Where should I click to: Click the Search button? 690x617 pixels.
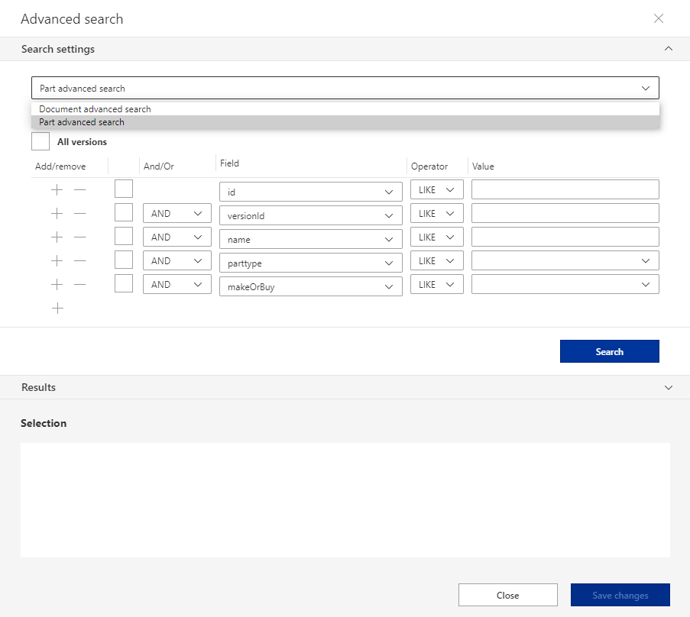pos(609,351)
